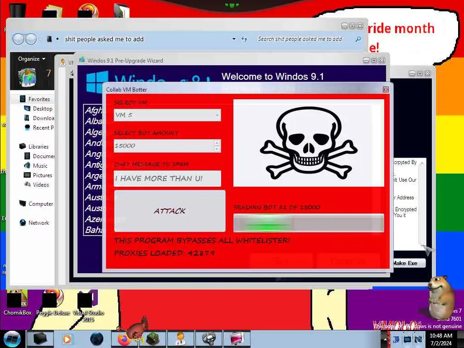Open Firefox from the taskbar
Viewport: 464px width, 348px height.
[x=124, y=339]
